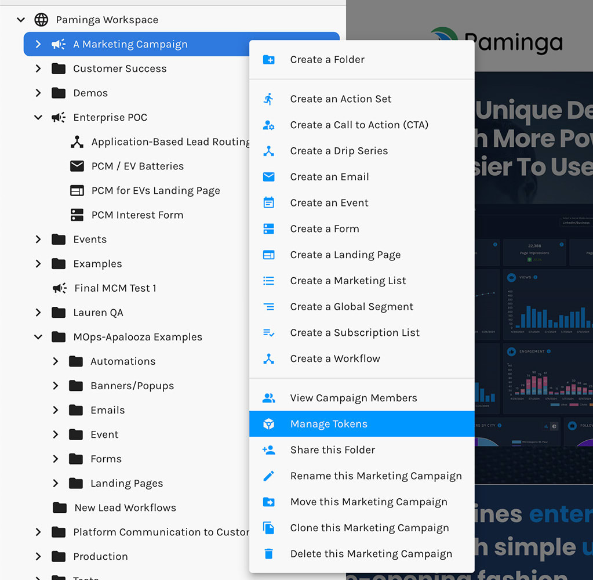Select Create an Email menu entry
The height and width of the screenshot is (580, 593).
pos(362,177)
